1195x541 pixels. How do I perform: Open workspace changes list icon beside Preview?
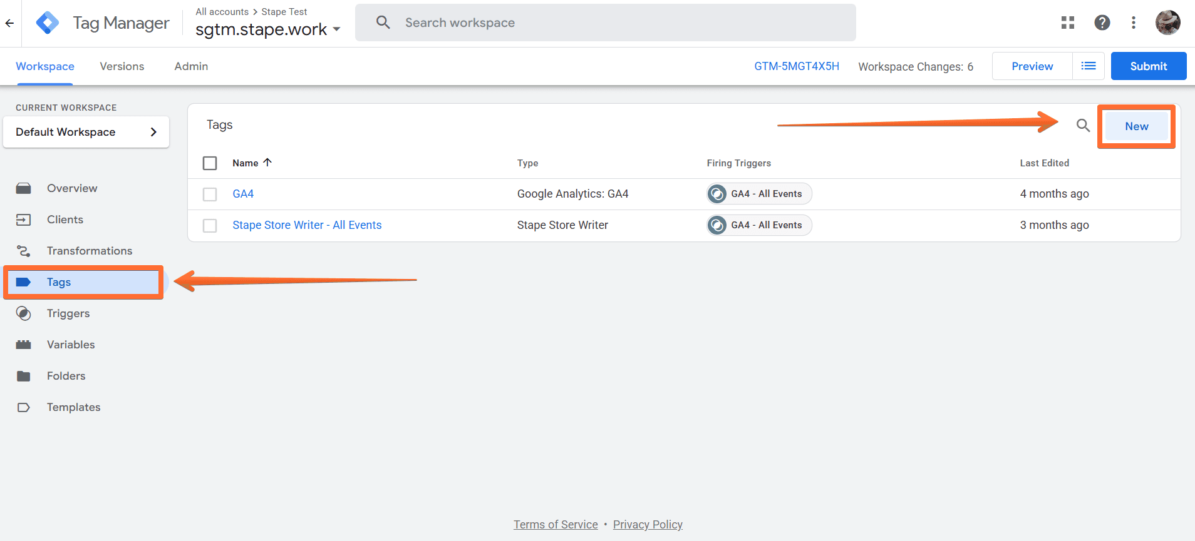pos(1089,66)
